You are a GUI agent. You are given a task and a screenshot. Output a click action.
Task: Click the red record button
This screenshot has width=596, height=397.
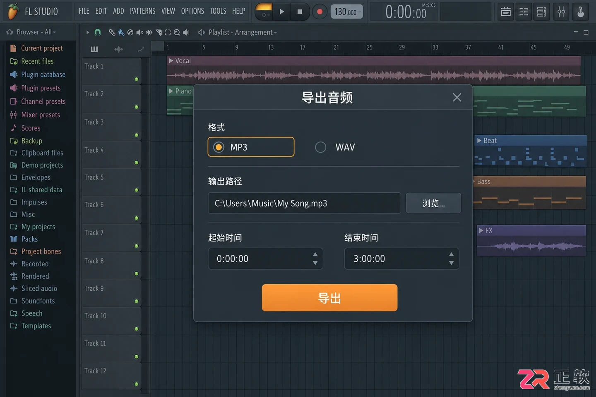click(320, 12)
